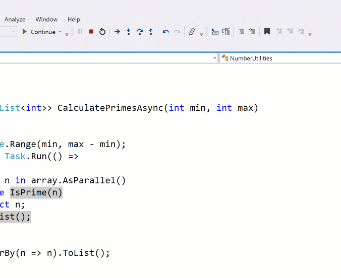Step Into with the down-arrow icon
This screenshot has width=341, height=278.
click(129, 32)
